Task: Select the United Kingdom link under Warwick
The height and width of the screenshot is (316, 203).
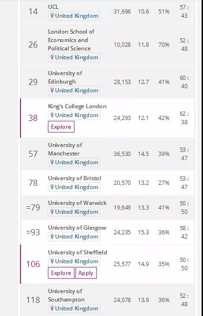Action: pos(76,212)
